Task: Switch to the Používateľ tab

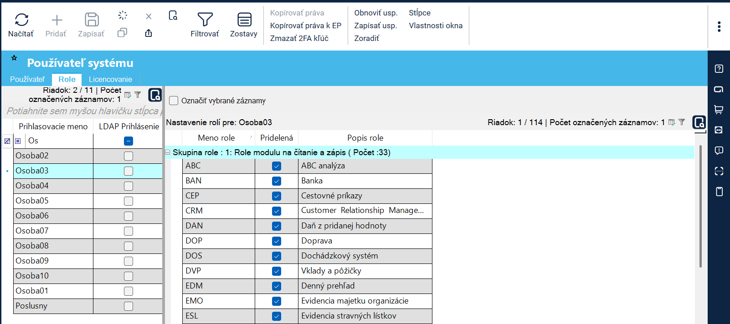Action: [27, 79]
